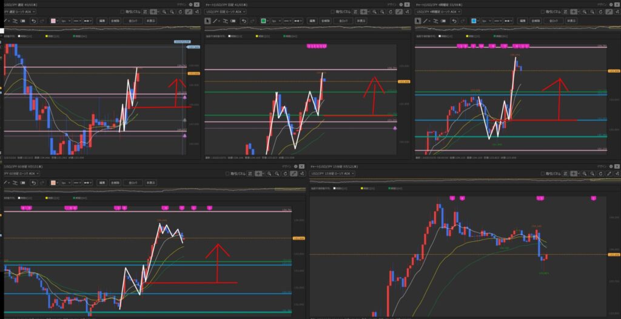The image size is (621, 319).
Task: Click blue color swatch in 4-hour toolbar
Action: [474, 21]
